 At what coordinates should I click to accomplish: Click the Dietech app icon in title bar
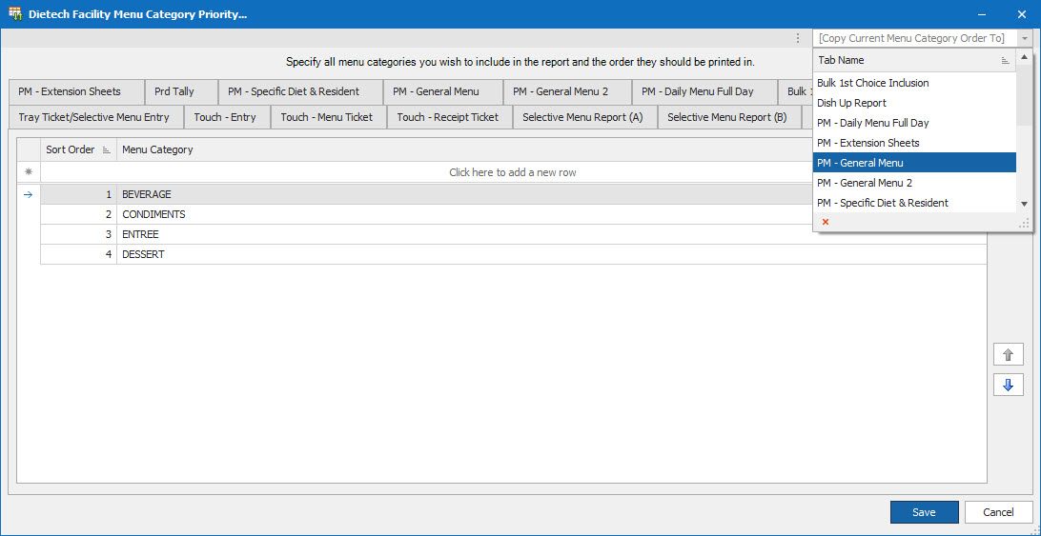14,13
